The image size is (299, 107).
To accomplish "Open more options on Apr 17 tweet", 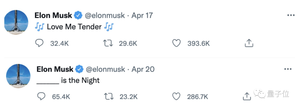I will pyautogui.click(x=291, y=16).
